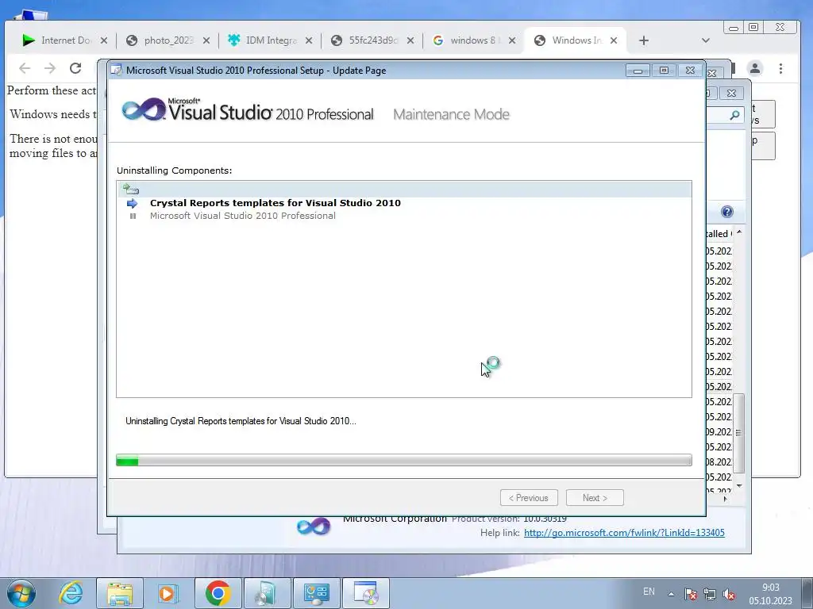This screenshot has width=813, height=609.
Task: Click the programs list vertical scrollbar thumb
Action: (x=739, y=433)
